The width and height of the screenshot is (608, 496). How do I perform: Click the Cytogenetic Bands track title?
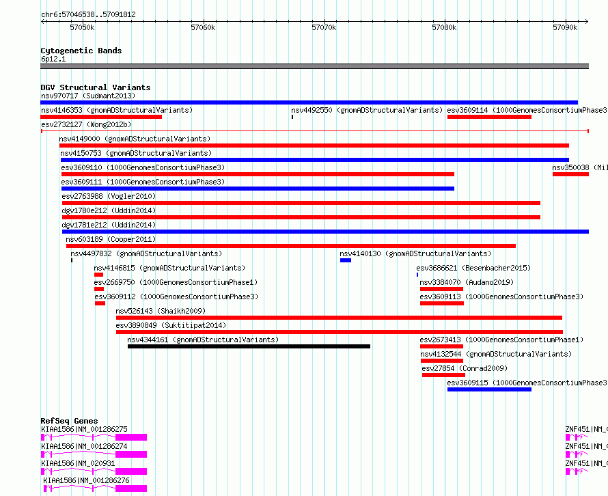point(81,51)
